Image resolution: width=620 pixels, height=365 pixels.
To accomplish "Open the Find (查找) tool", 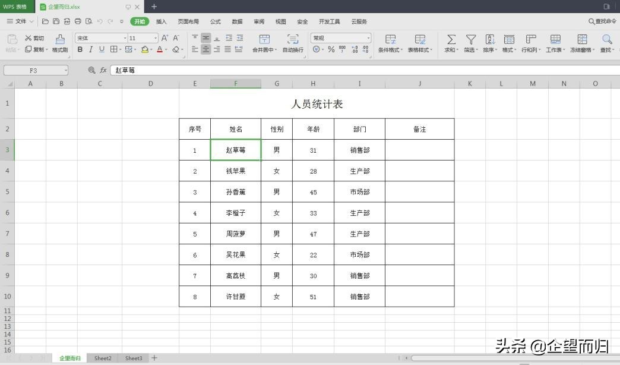I will [605, 43].
